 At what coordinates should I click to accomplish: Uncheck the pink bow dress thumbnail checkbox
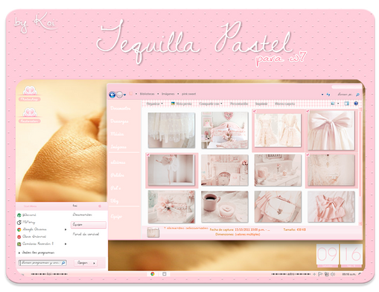click(308, 111)
